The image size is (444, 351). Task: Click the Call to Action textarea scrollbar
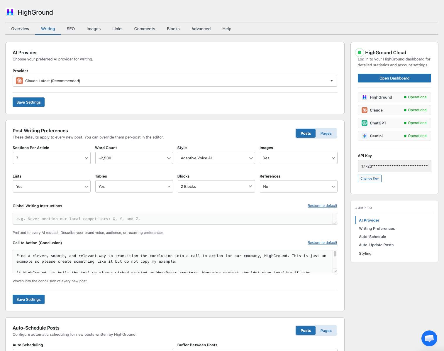pos(335,254)
